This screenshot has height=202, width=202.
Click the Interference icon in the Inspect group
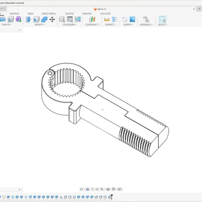pyautogui.click(x=115, y=20)
